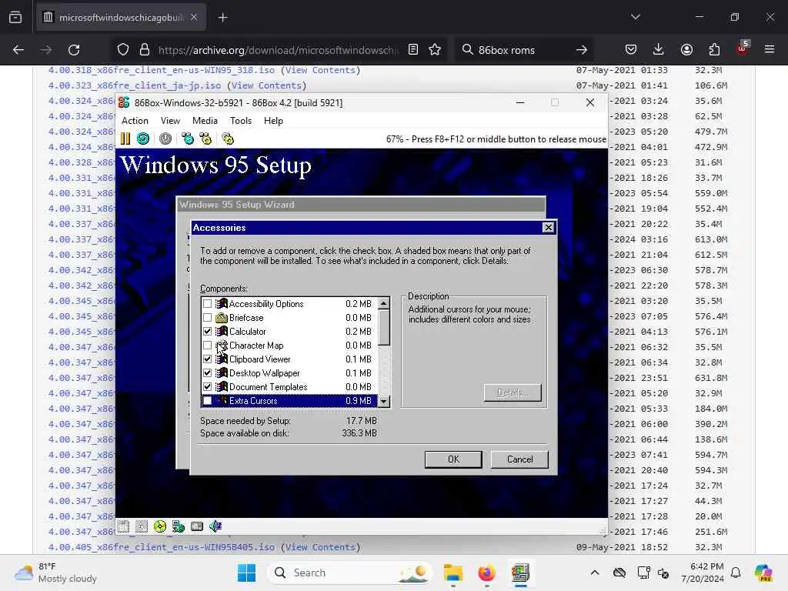
Task: Open Firefox downloads panel
Action: pos(659,50)
